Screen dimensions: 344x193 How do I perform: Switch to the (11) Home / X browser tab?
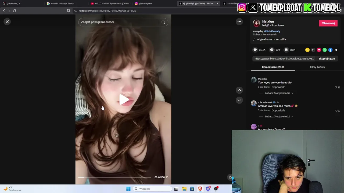coord(21,3)
